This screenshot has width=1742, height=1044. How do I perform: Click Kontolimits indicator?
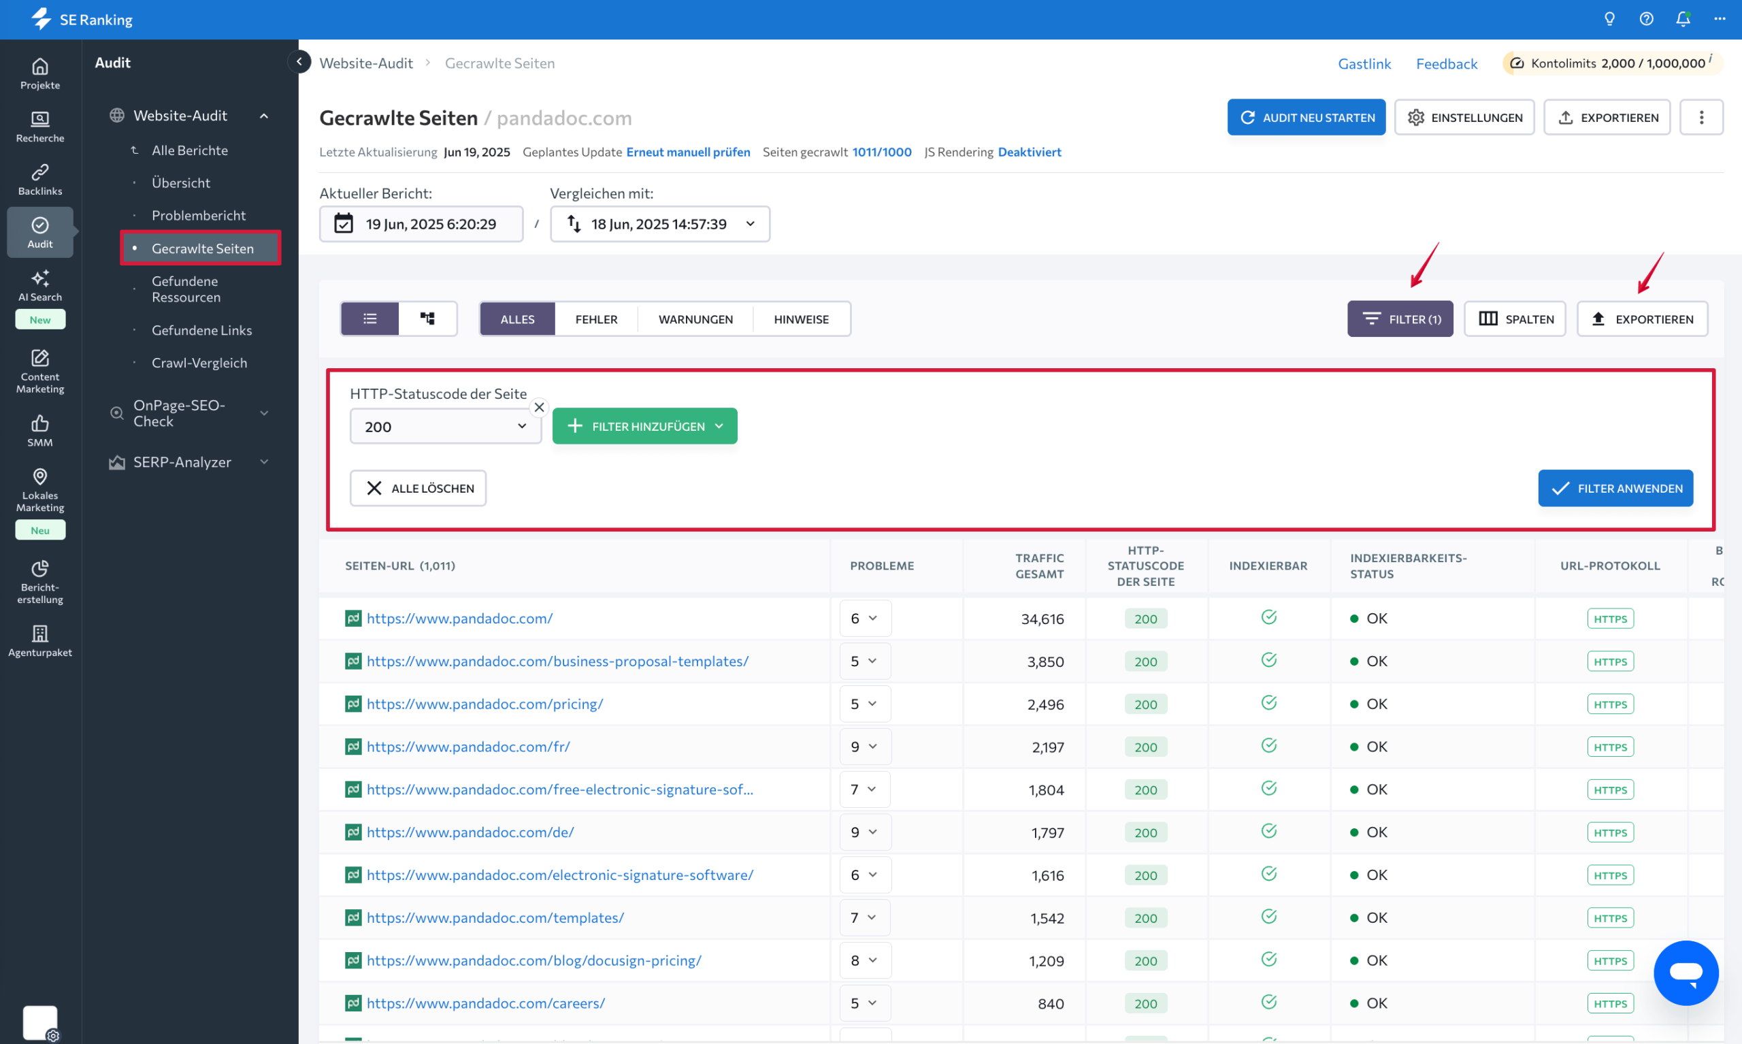[1612, 63]
